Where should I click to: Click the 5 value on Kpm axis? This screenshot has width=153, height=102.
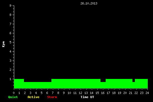click(x=11, y=42)
